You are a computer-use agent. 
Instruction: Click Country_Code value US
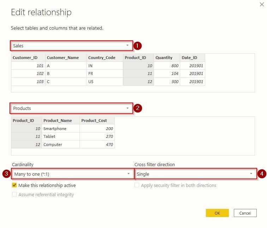105,82
